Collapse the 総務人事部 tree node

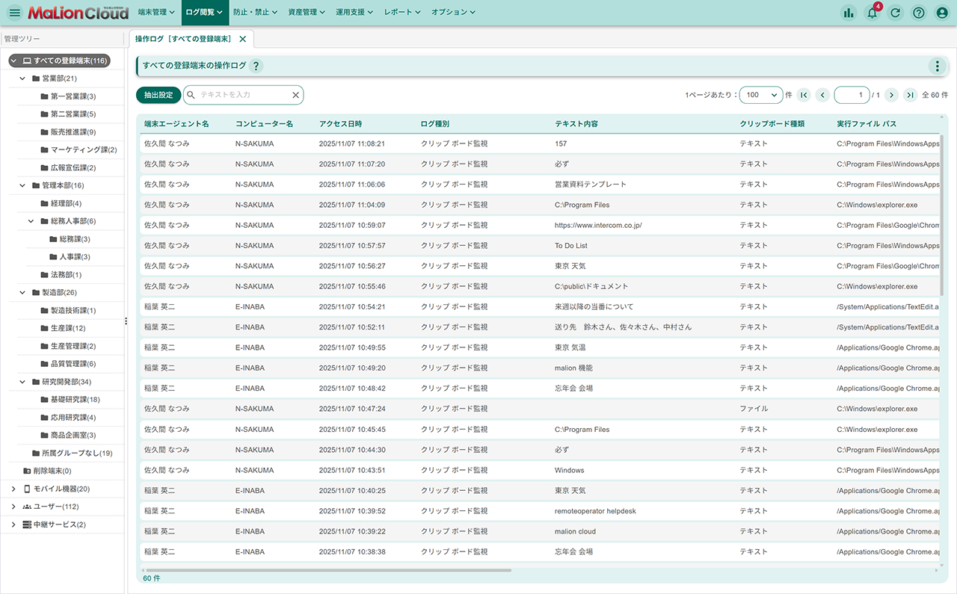pos(31,221)
